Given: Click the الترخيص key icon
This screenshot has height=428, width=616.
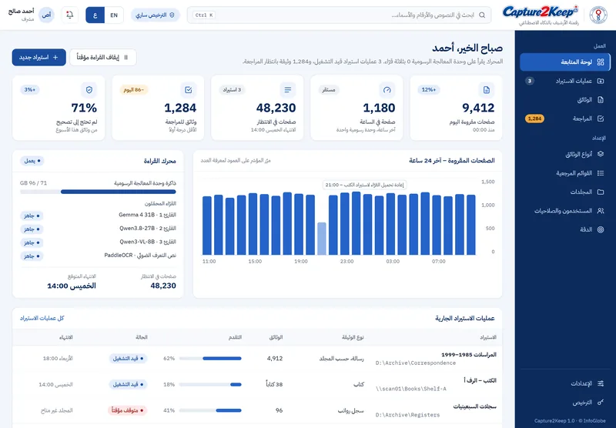Looking at the screenshot, I should coord(601,403).
